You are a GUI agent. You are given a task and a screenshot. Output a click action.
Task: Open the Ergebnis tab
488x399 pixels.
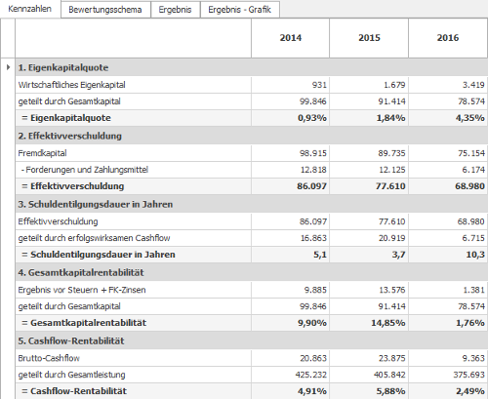pyautogui.click(x=176, y=10)
